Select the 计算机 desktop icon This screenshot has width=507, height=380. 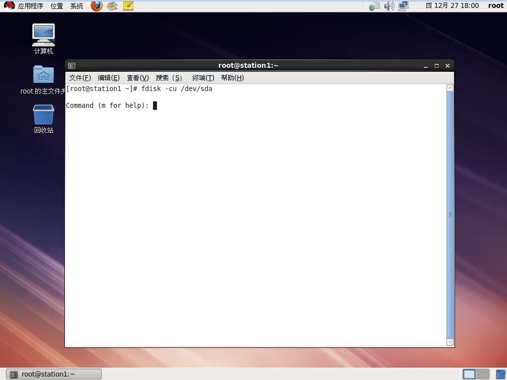44,39
